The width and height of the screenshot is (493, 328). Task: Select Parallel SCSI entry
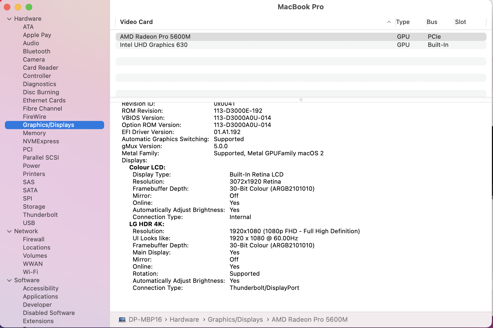(x=41, y=158)
